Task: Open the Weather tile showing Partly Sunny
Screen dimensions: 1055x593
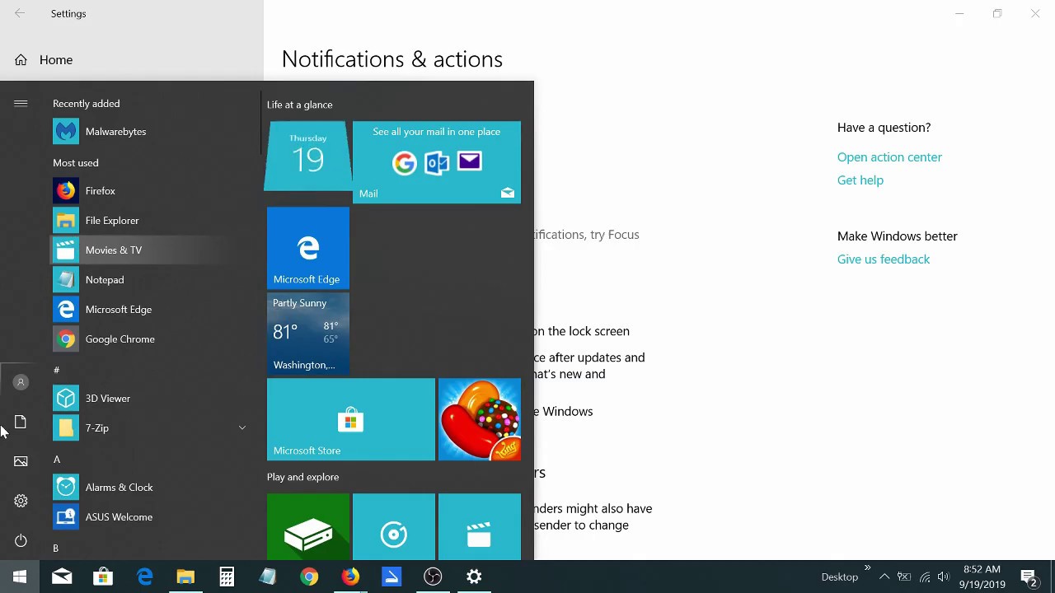Action: (x=308, y=334)
